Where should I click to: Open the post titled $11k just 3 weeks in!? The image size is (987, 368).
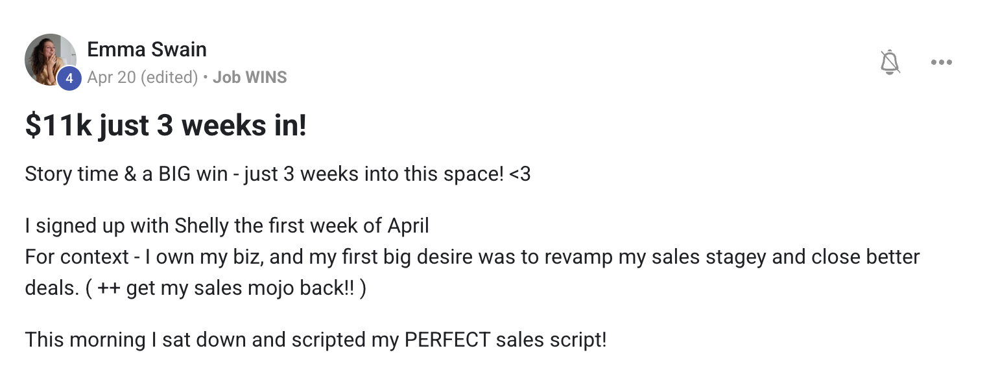tap(165, 126)
